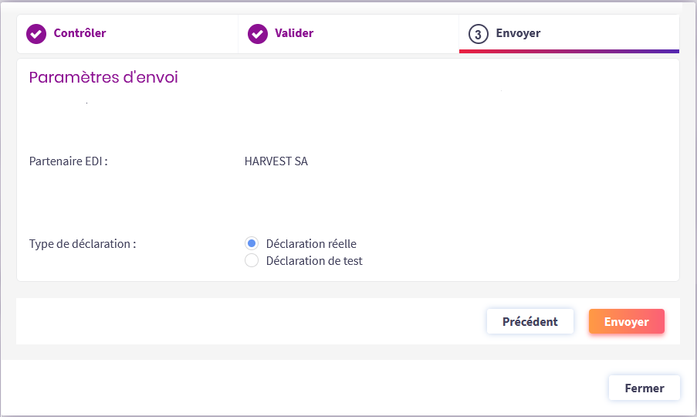Image resolution: width=697 pixels, height=417 pixels.
Task: Click the 'Paramètres d'envoi' heading
Action: (x=103, y=78)
